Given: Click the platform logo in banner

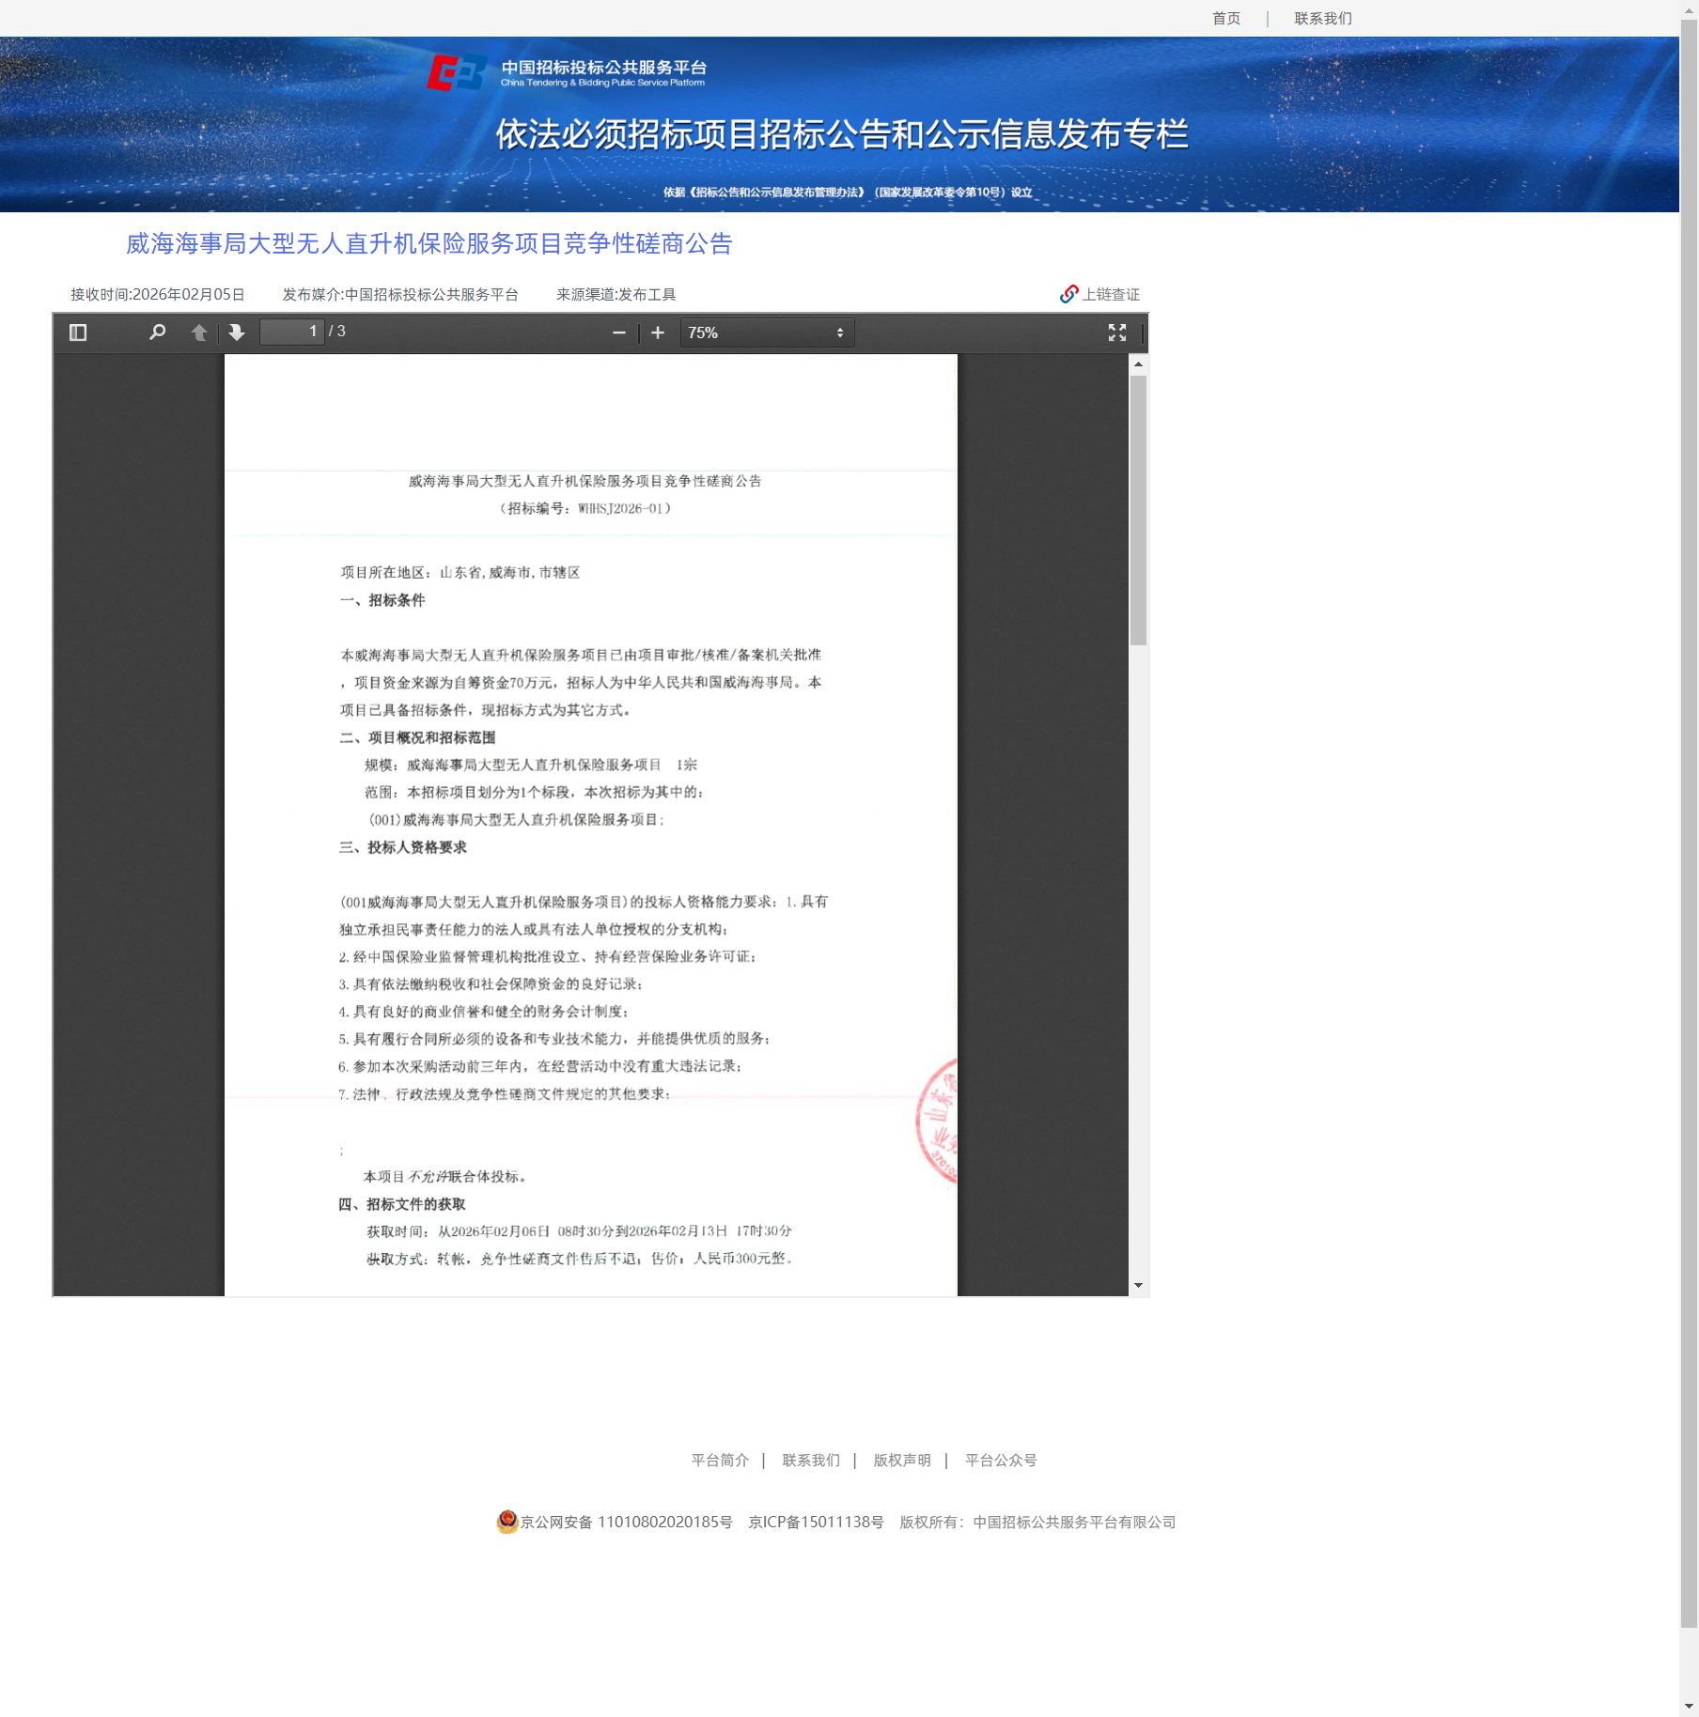Looking at the screenshot, I should pyautogui.click(x=458, y=73).
